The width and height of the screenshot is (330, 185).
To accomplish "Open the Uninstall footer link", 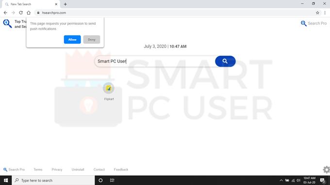I will 78,170.
